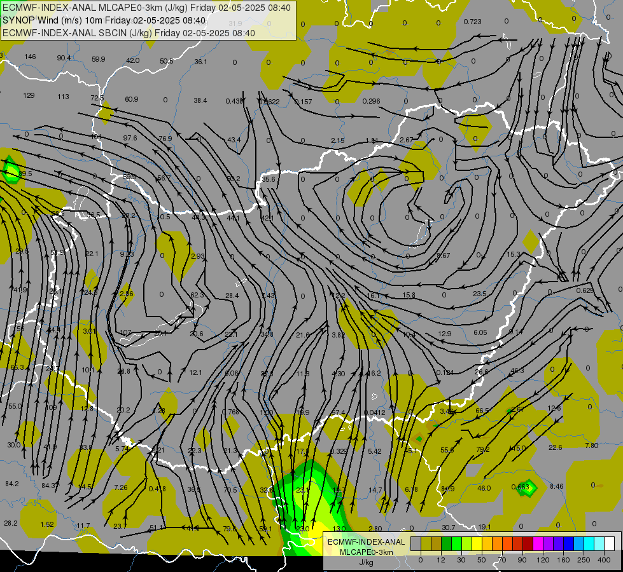Click the legend tick label '400'

click(604, 560)
